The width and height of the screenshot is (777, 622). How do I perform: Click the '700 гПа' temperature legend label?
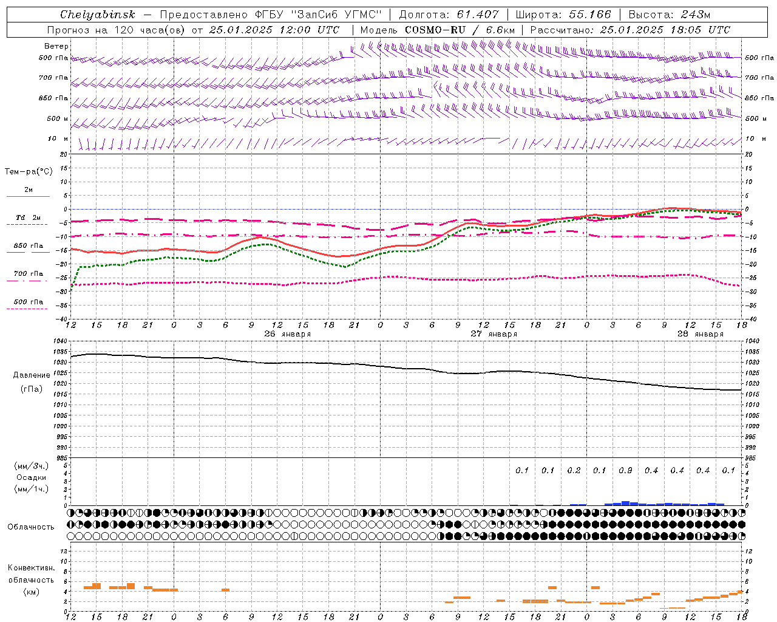click(x=28, y=273)
